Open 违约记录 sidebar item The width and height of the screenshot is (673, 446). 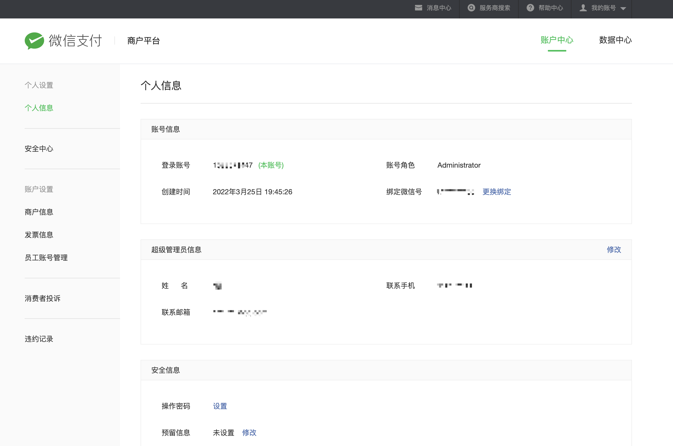[x=39, y=339]
